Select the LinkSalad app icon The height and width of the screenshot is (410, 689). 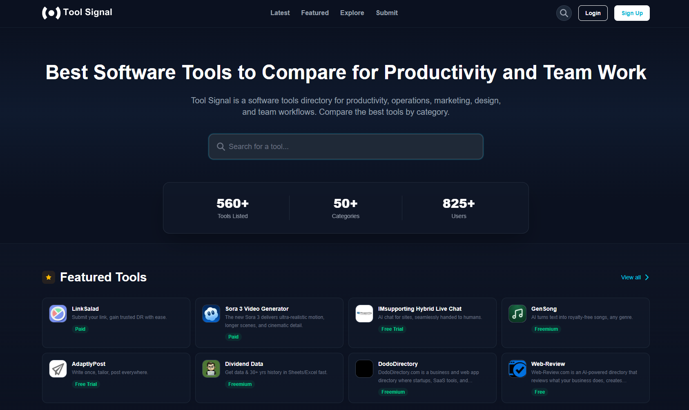58,314
